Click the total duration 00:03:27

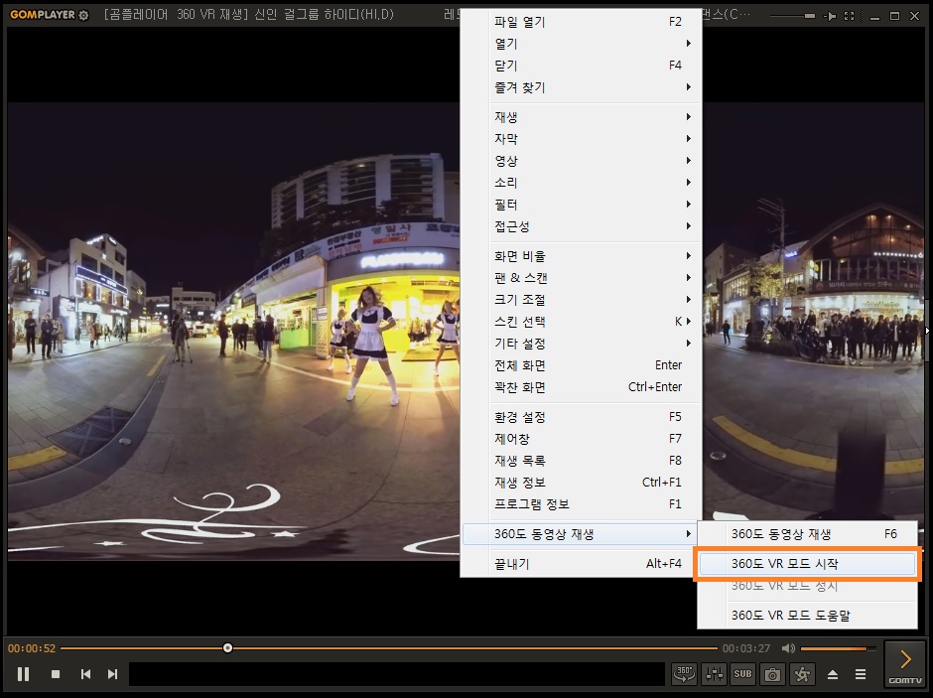coord(746,648)
